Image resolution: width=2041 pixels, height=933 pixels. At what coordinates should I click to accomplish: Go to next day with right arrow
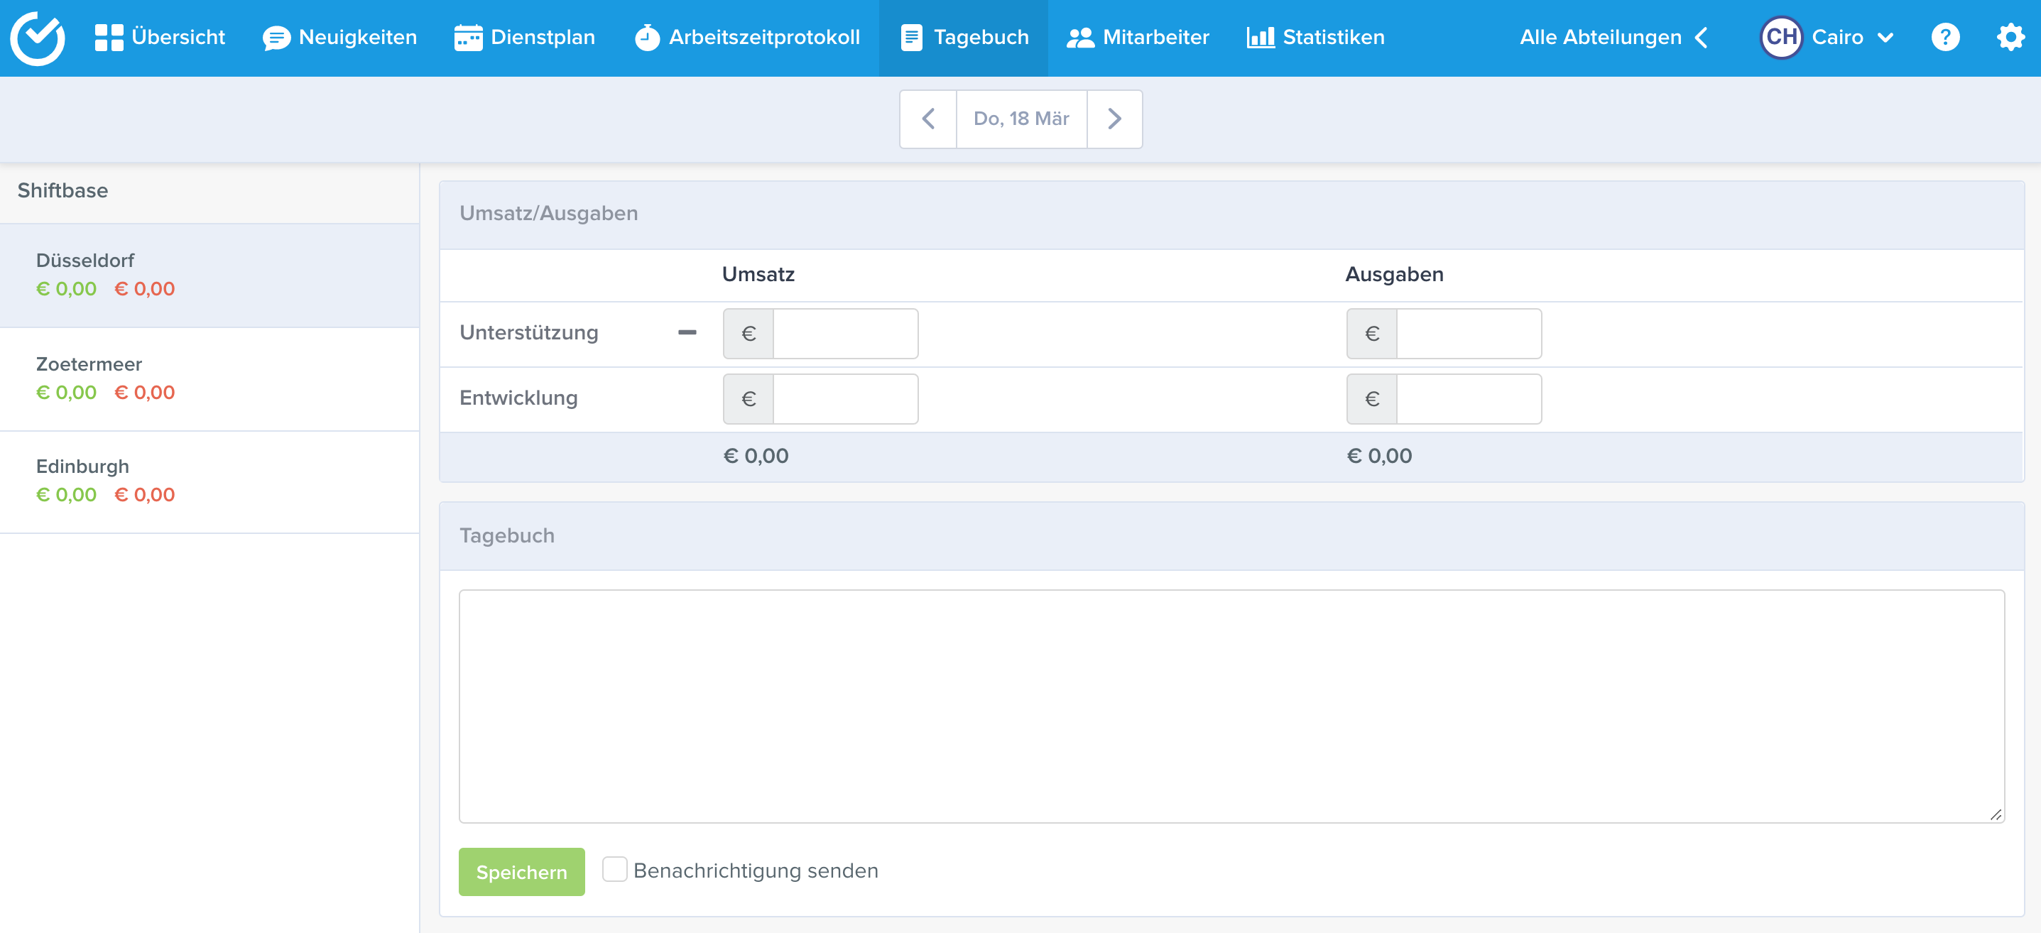point(1114,119)
